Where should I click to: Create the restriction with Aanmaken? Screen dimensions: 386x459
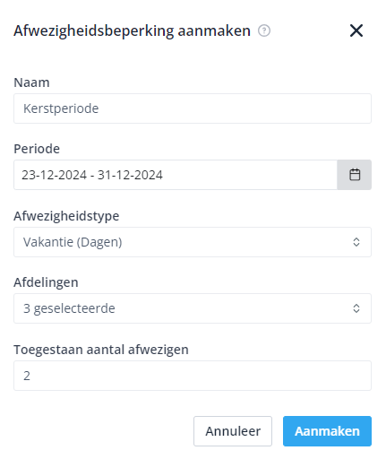tap(327, 431)
